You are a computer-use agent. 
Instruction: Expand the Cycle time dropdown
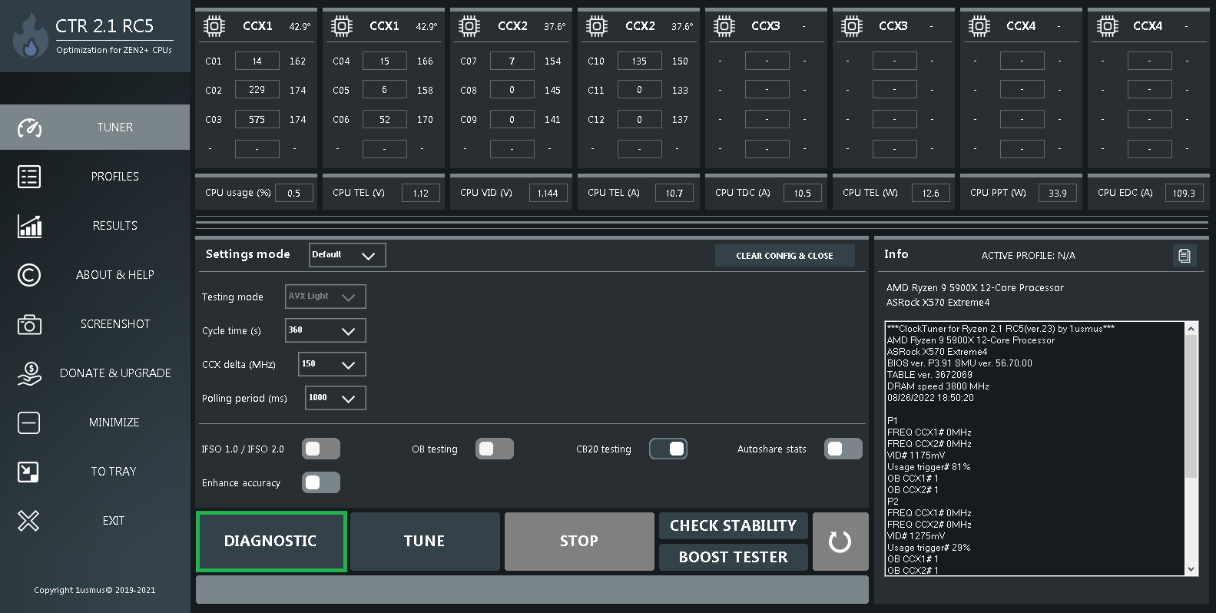326,330
